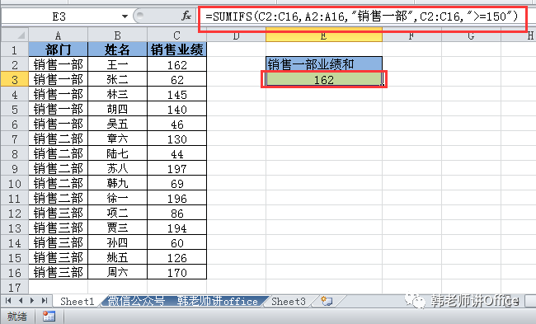This screenshot has width=536, height=324.
Task: Click the cell with name 陆七
Action: coord(117,154)
